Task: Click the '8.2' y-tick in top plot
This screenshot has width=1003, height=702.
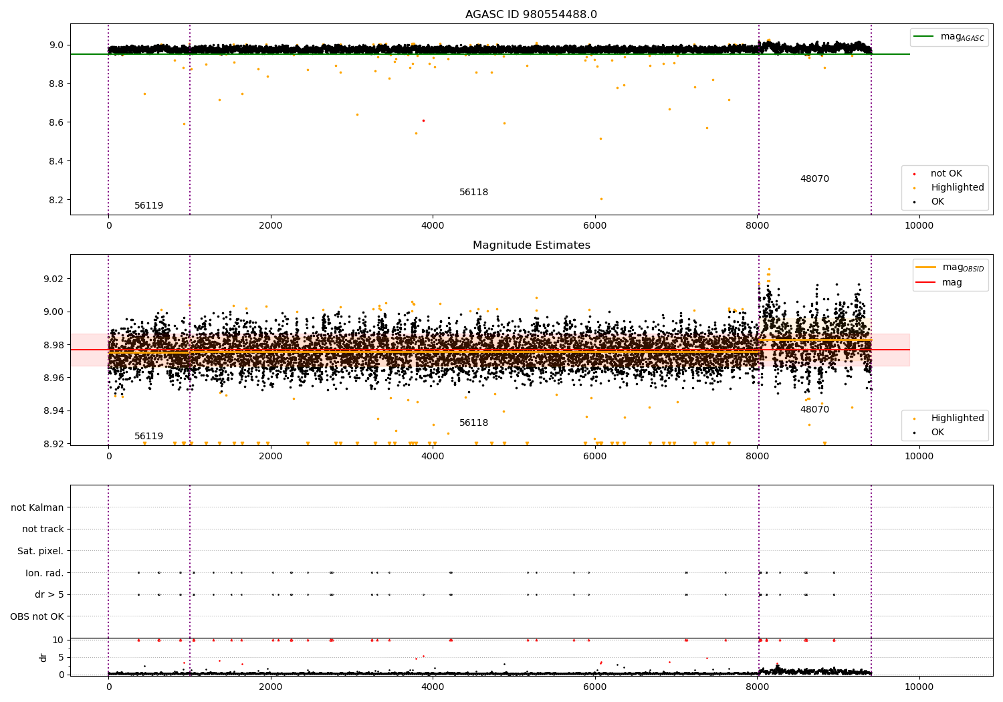Action: (x=56, y=201)
